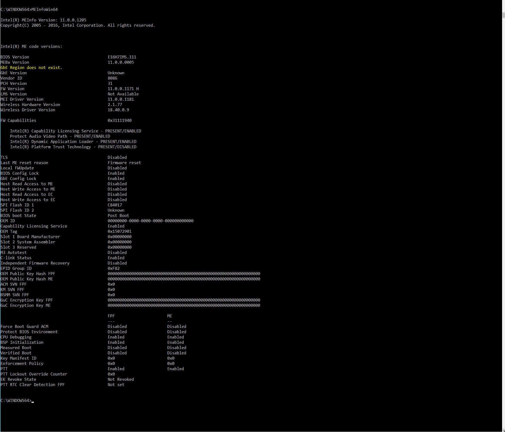Click 'Host Read Access to ME' label
Screen dimensions: 505x432
pyautogui.click(x=27, y=184)
